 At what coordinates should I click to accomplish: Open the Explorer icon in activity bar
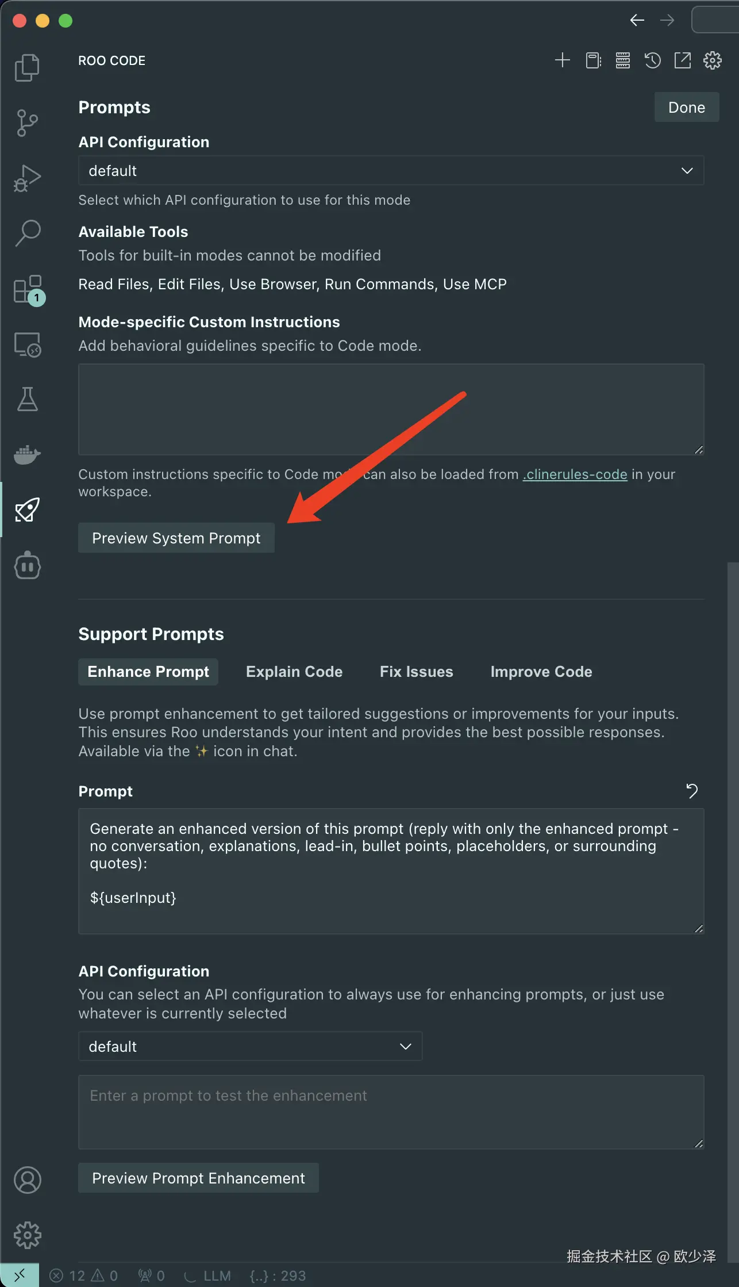(27, 68)
